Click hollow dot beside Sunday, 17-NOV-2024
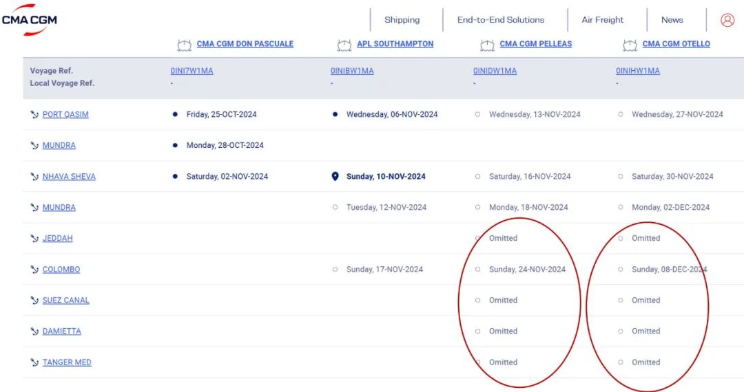The image size is (744, 392). (335, 270)
